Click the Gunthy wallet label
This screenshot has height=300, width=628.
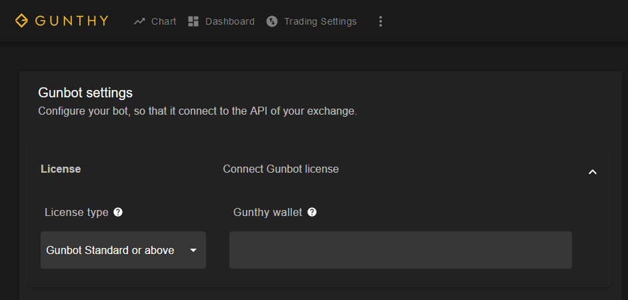click(267, 212)
